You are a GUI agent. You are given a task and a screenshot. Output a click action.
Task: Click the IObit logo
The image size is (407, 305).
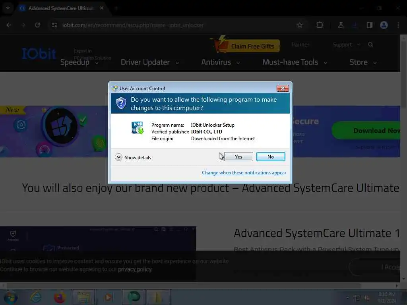(x=39, y=54)
